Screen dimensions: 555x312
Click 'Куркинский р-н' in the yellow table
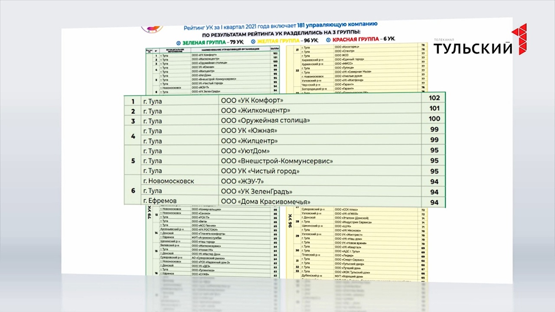coord(313,64)
